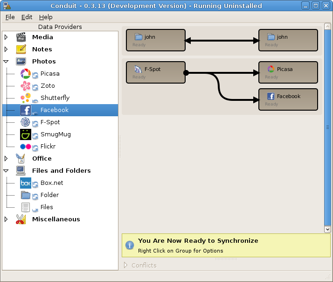
Task: Click the Folder provider icon
Action: pos(26,195)
